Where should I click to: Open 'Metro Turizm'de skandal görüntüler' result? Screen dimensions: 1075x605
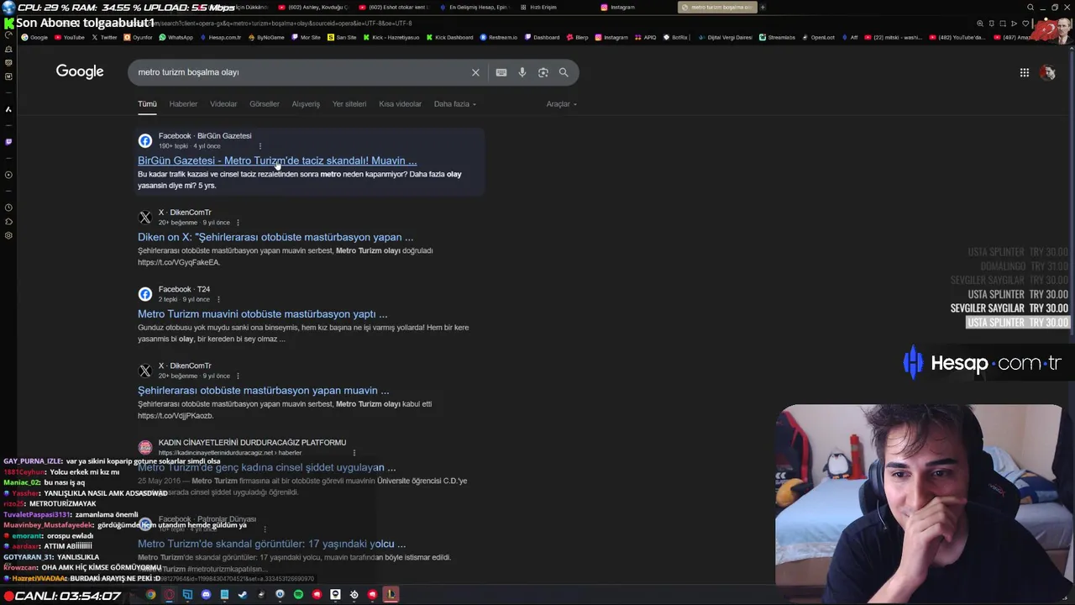pyautogui.click(x=271, y=544)
